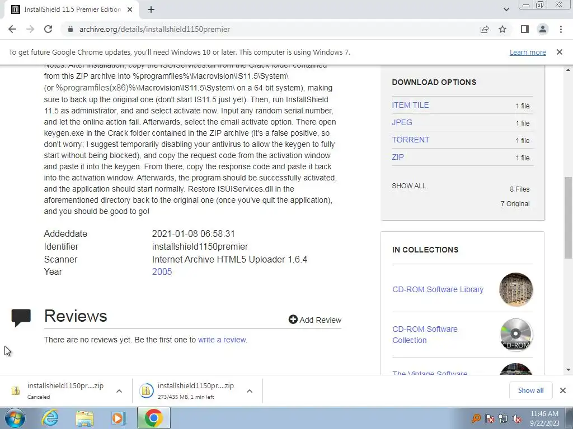The image size is (573, 429).
Task: Close the InstallShield 11.5 tab
Action: point(130,9)
